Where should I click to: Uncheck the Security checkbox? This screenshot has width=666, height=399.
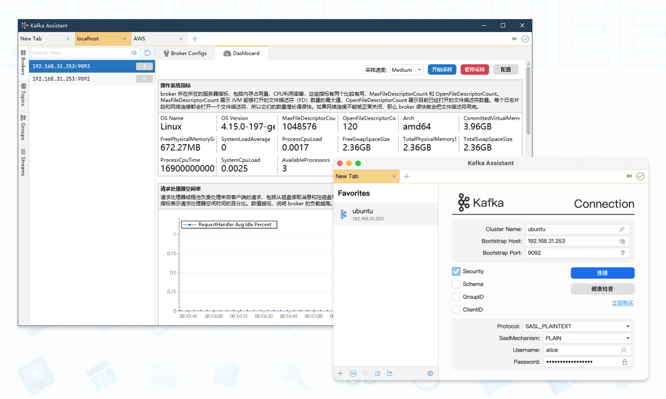coord(456,271)
